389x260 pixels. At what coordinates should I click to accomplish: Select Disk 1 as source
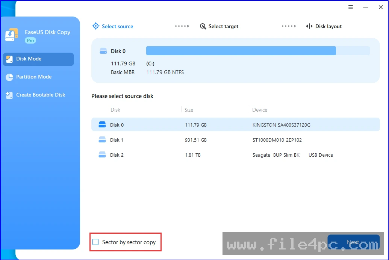[x=235, y=140]
